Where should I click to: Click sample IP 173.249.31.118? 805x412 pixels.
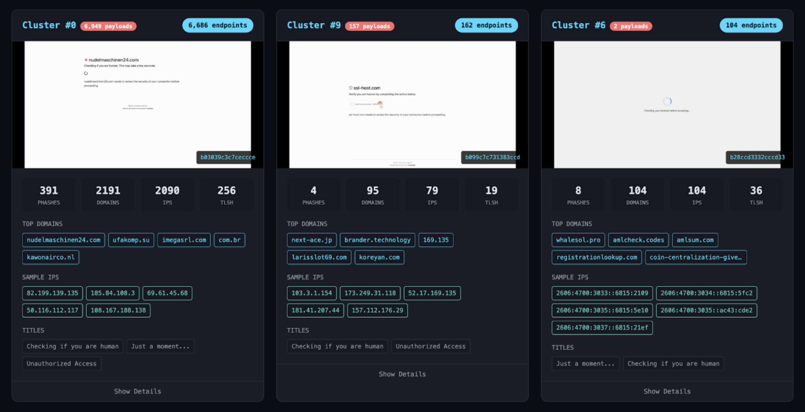[370, 293]
